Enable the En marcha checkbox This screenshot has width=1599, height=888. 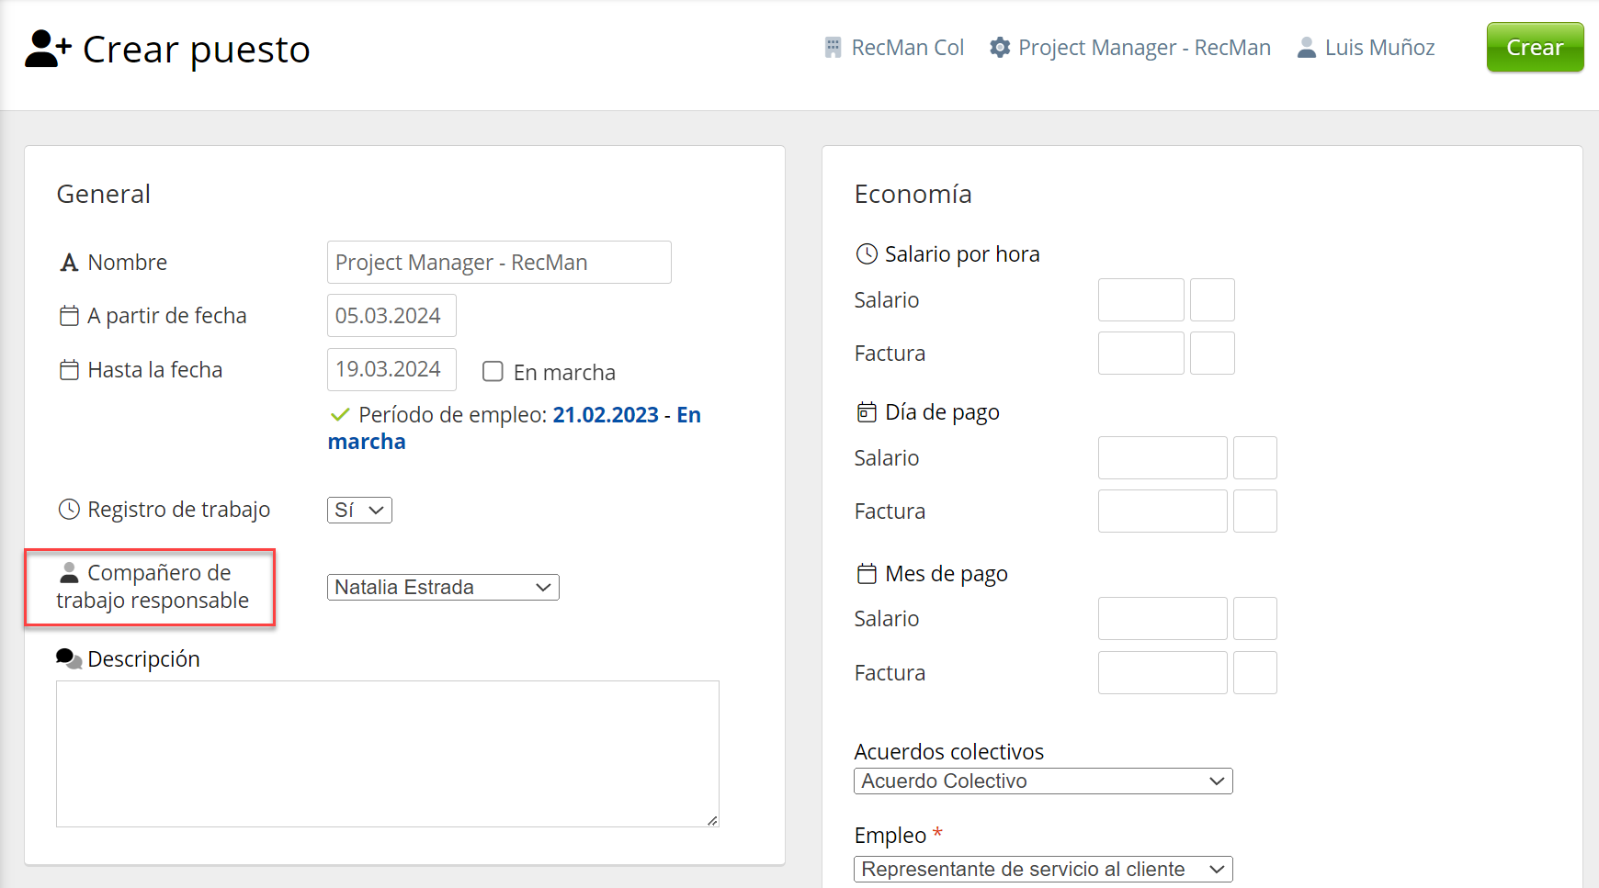[493, 372]
